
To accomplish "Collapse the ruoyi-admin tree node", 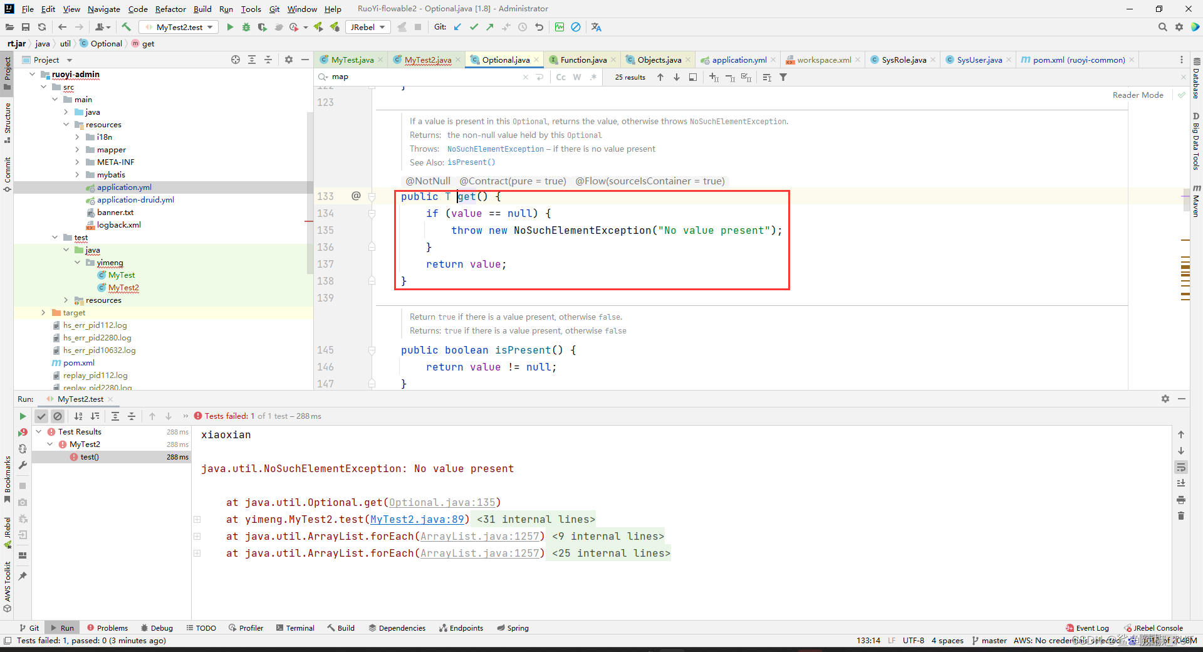I will (x=33, y=75).
